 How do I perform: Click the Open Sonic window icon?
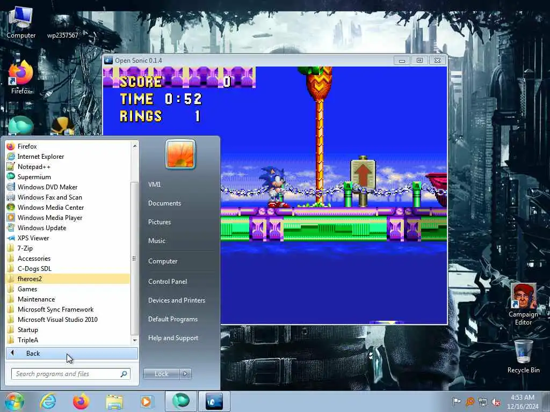[x=108, y=60]
